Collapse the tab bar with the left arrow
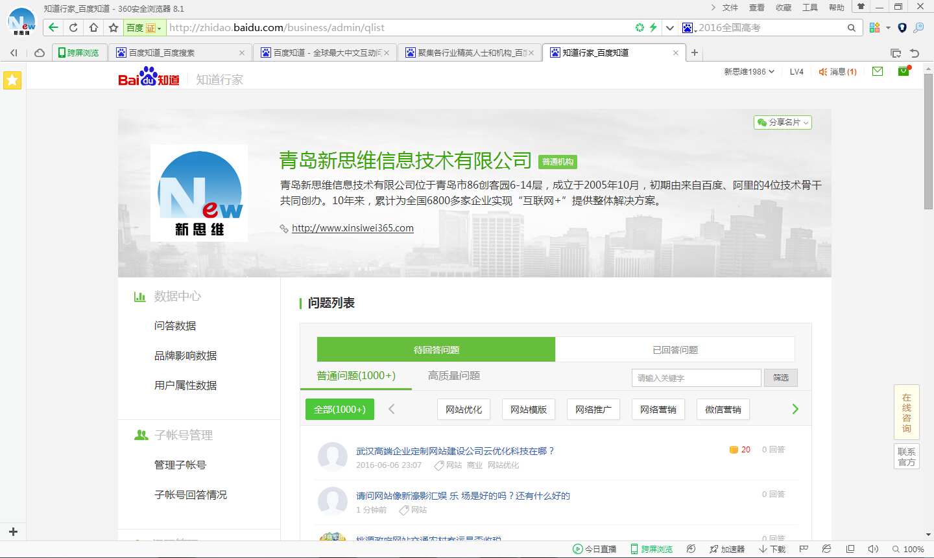 pos(14,52)
